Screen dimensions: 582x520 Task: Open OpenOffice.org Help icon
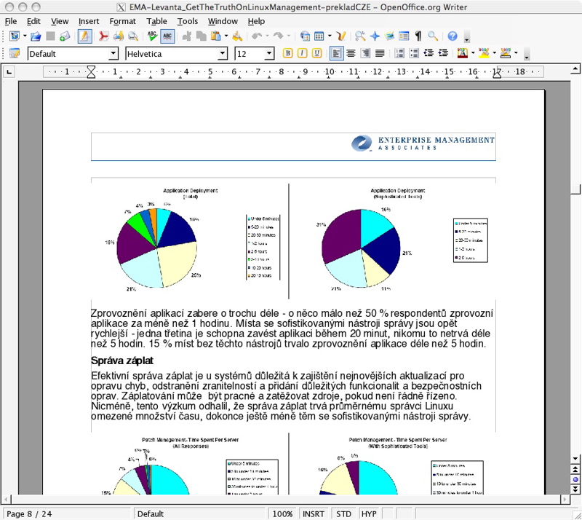pyautogui.click(x=452, y=36)
